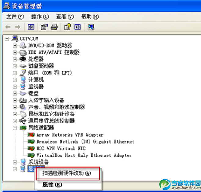Toggle the console tree pane icon
Viewport: 201px width, 192px height.
click(31, 27)
